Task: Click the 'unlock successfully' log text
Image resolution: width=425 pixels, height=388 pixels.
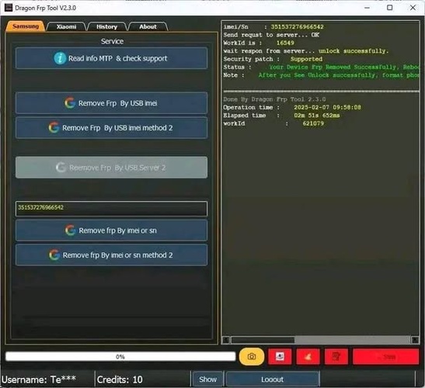Action: click(x=354, y=51)
